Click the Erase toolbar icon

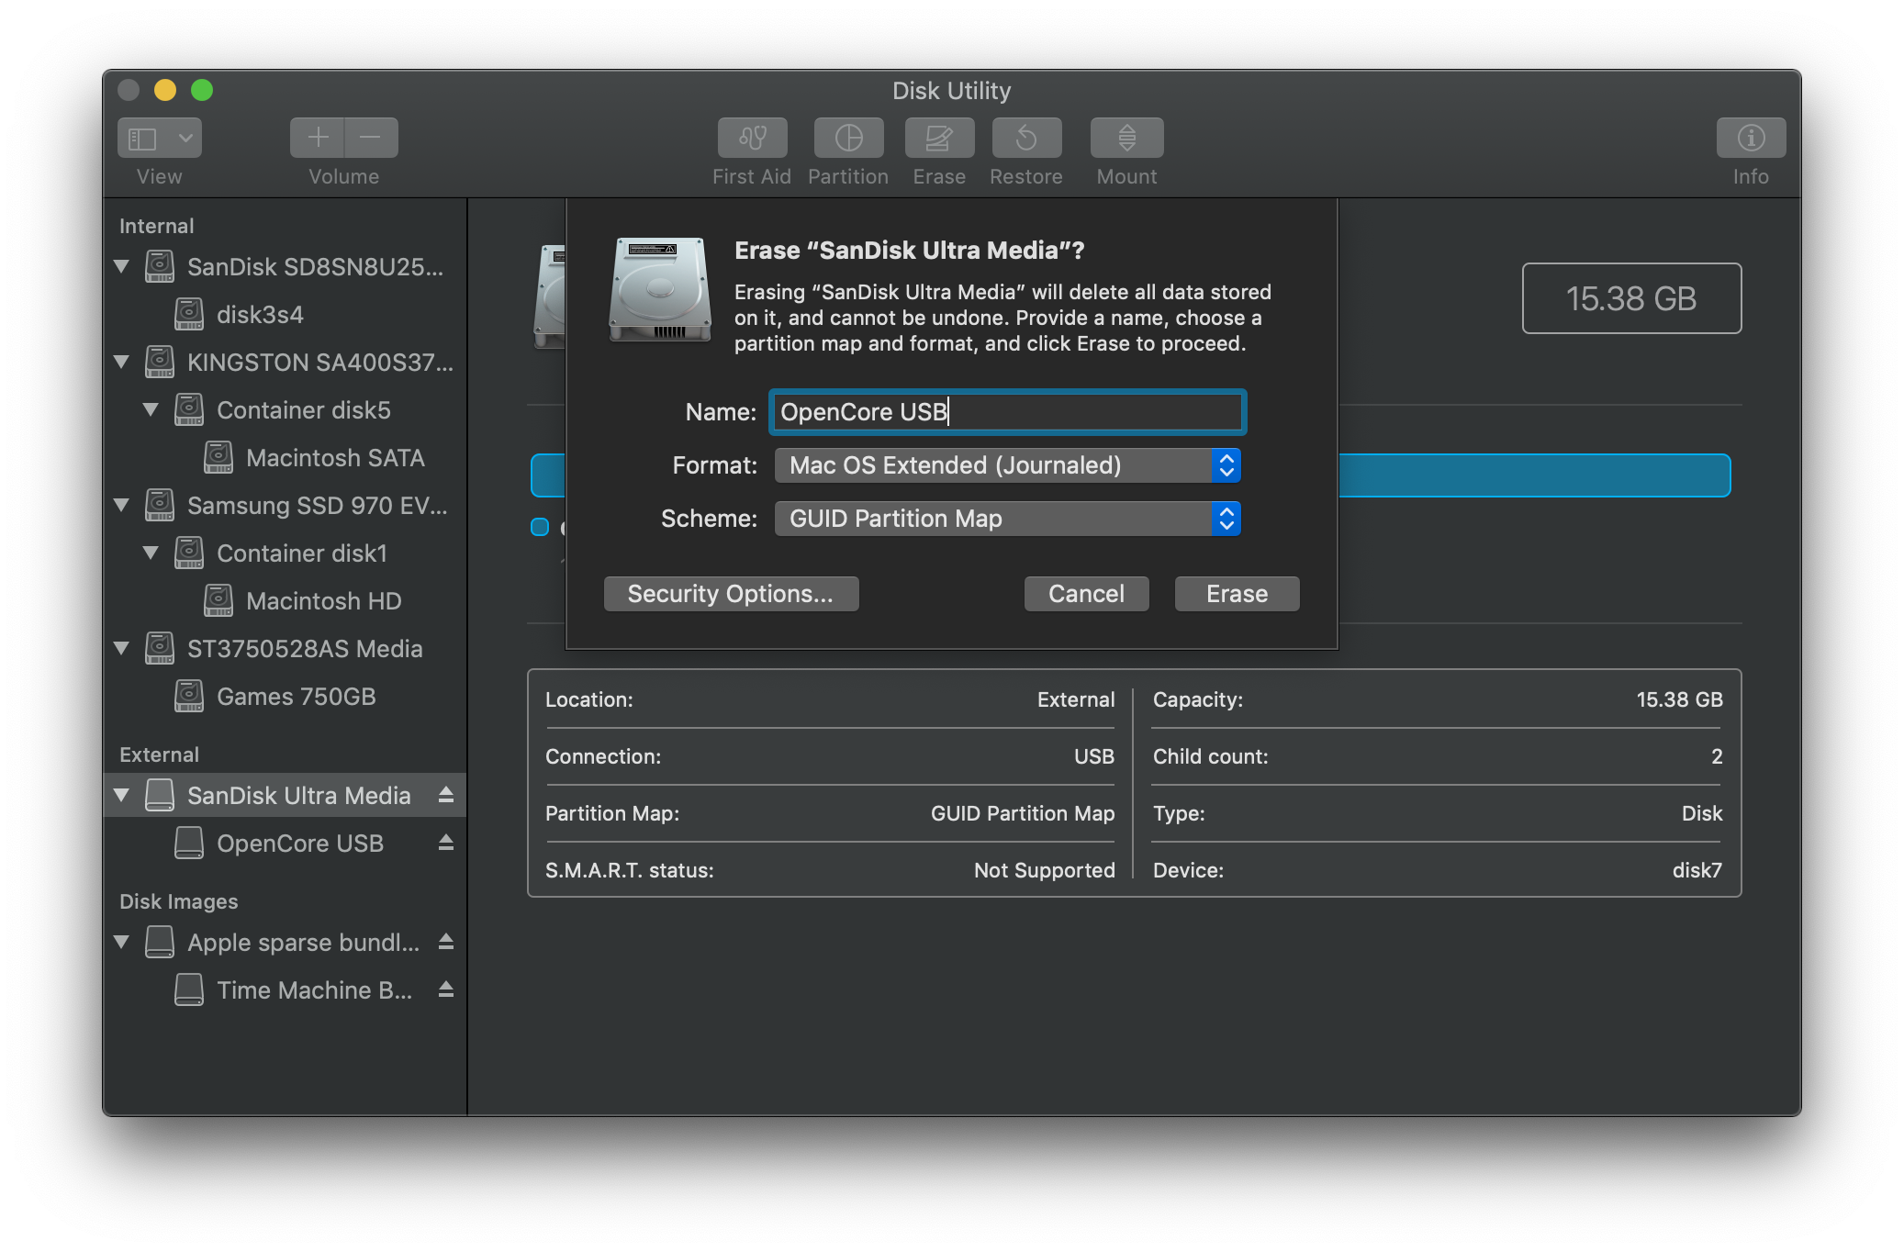[938, 138]
